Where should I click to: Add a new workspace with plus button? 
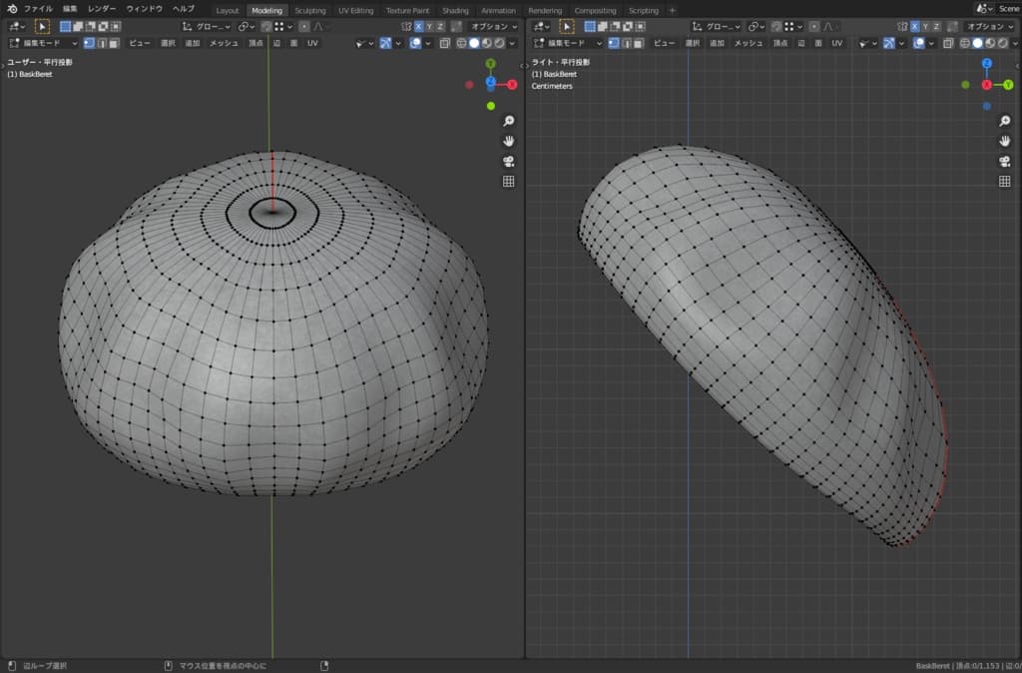tap(672, 10)
